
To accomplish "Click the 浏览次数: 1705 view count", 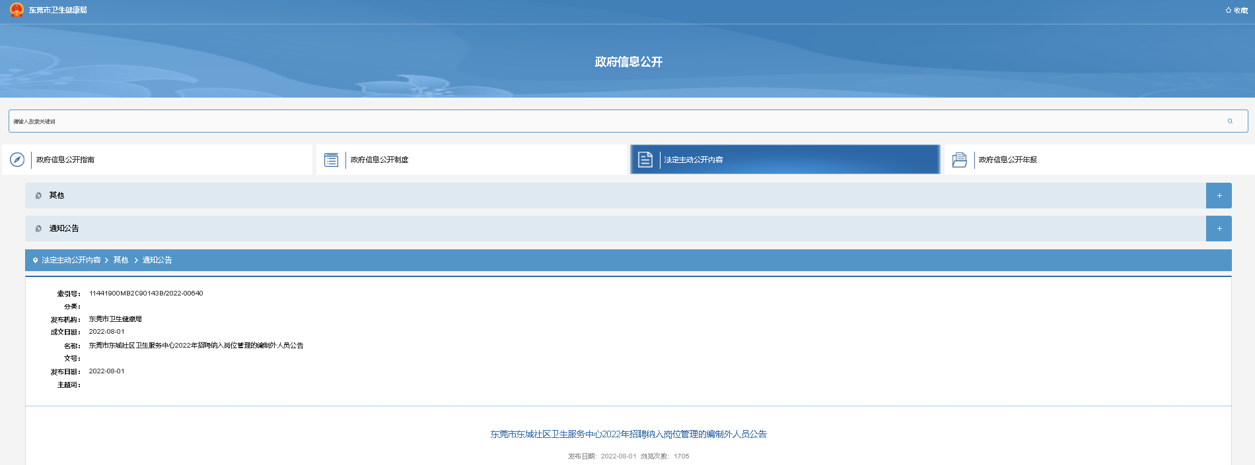I will (664, 456).
